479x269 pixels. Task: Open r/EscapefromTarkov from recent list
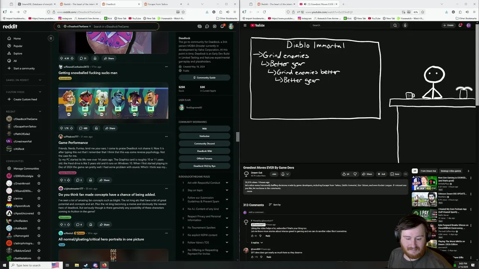[25, 126]
